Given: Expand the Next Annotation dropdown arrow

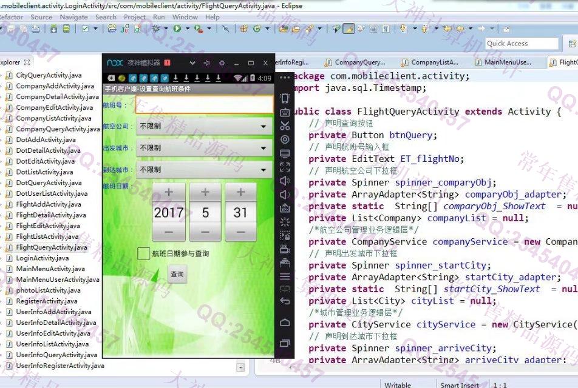Looking at the screenshot, I should tap(415, 28).
